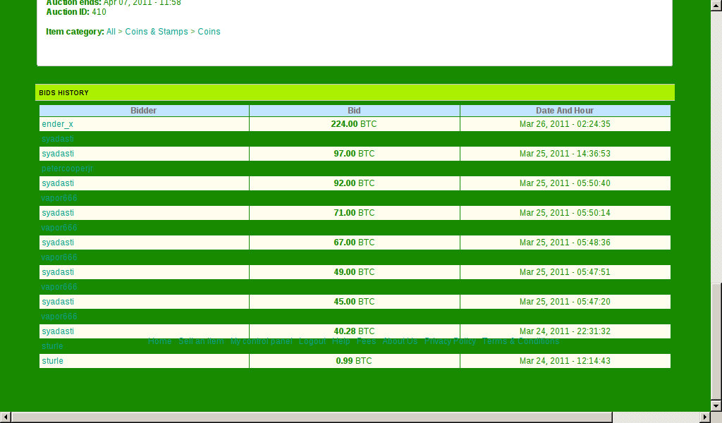Select the 45.00 BTC bid value

pos(354,302)
